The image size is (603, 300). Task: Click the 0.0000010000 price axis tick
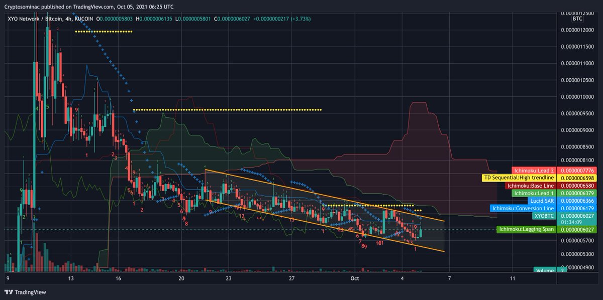click(x=578, y=96)
